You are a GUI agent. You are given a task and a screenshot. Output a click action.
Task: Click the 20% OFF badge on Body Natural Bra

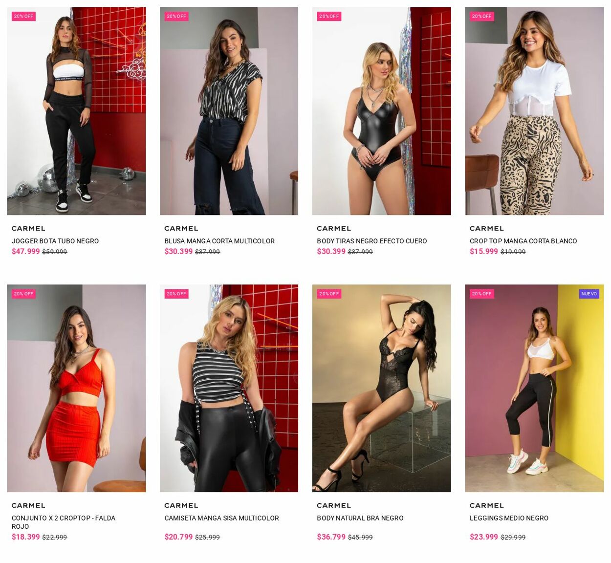point(329,294)
